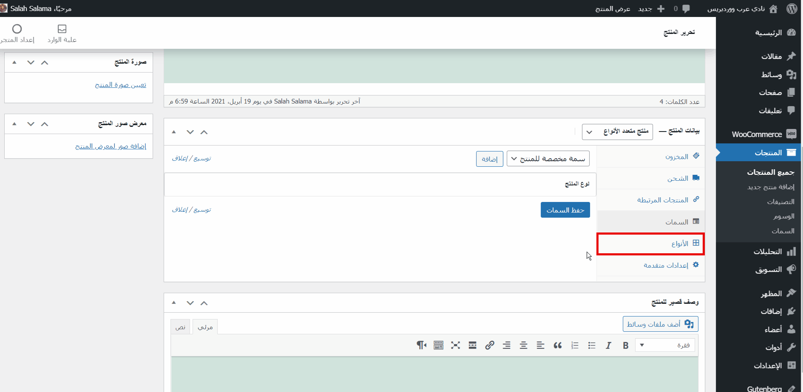The height and width of the screenshot is (392, 803).
Task: Insert bulleted list in short description
Action: [x=591, y=345]
